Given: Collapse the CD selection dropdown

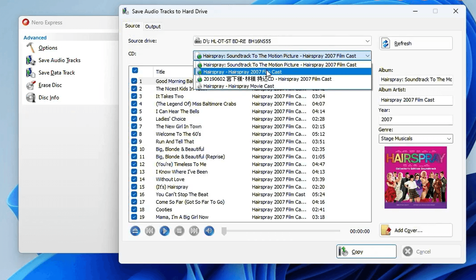Looking at the screenshot, I should 367,56.
